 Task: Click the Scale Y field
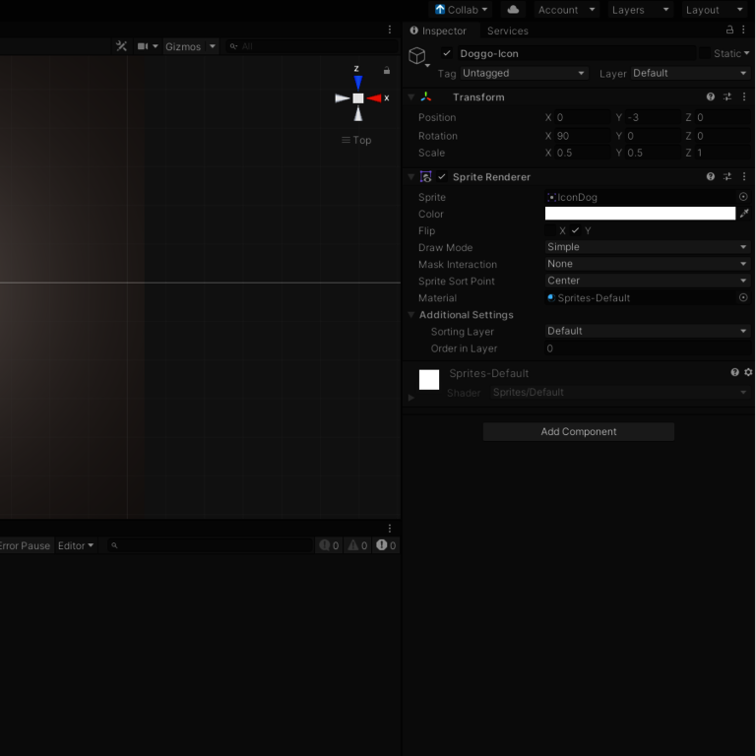point(653,153)
